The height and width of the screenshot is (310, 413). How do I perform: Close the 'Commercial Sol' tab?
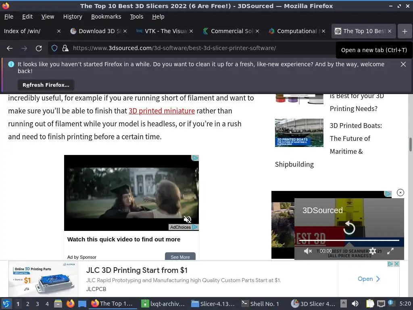tap(257, 31)
